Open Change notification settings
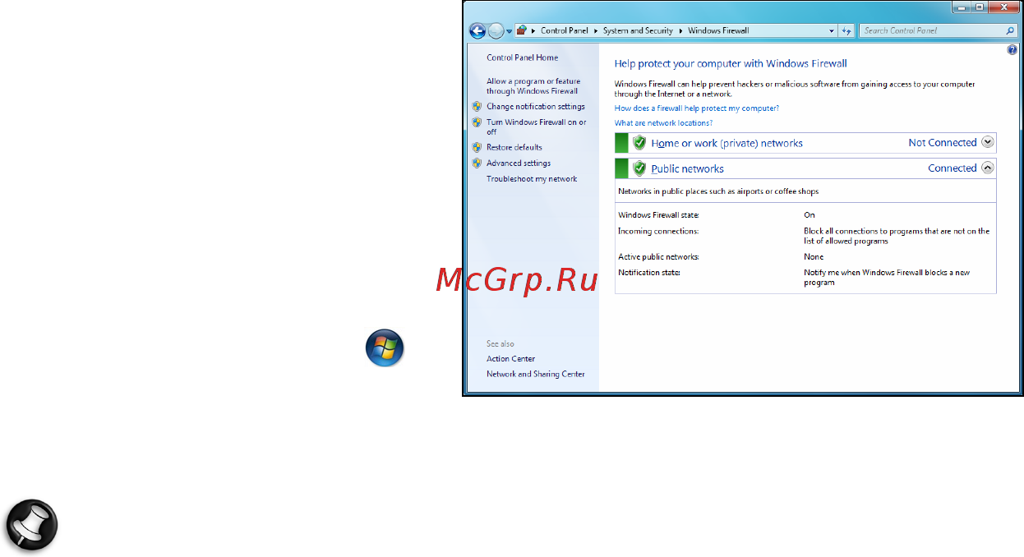 pos(536,106)
